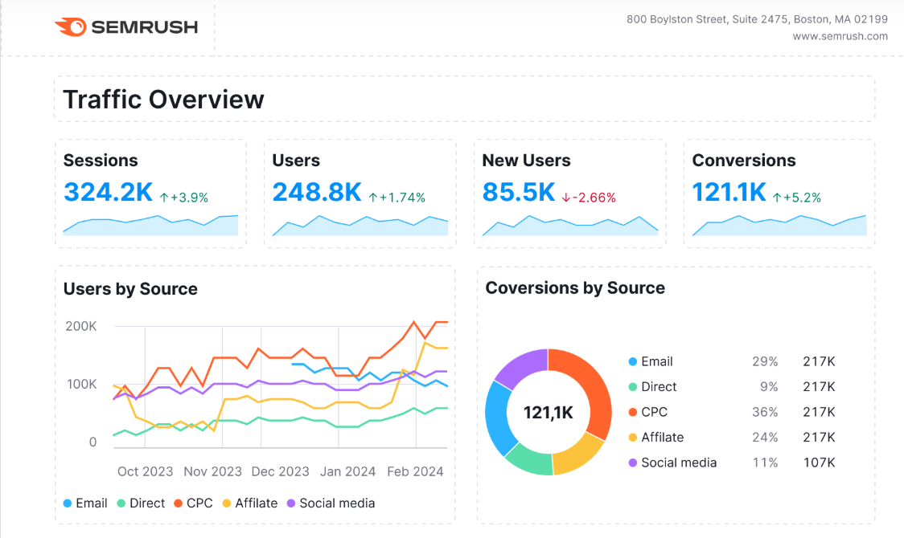This screenshot has height=538, width=904.
Task: Click the Affilate row in donut legend
Action: click(x=732, y=438)
